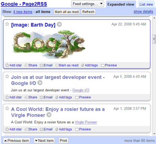Click scrollbar down arrow
This screenshot has width=156, height=144.
click(154, 134)
